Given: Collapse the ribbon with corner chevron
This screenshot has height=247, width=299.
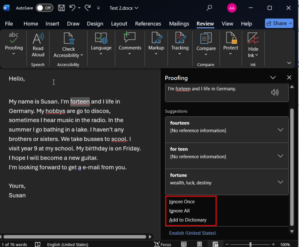Looking at the screenshot, I should click(289, 63).
